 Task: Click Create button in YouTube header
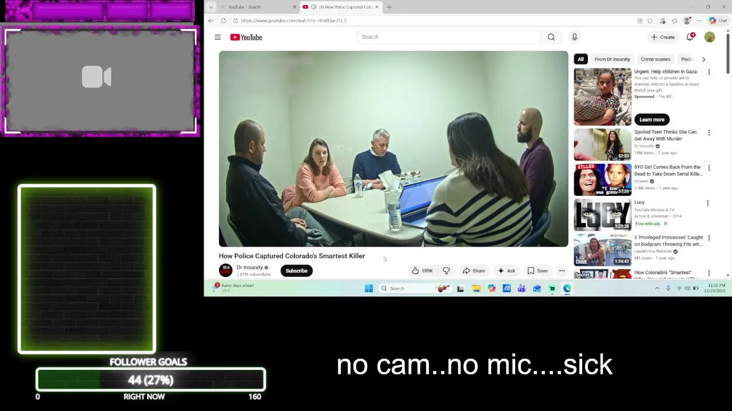coord(663,37)
